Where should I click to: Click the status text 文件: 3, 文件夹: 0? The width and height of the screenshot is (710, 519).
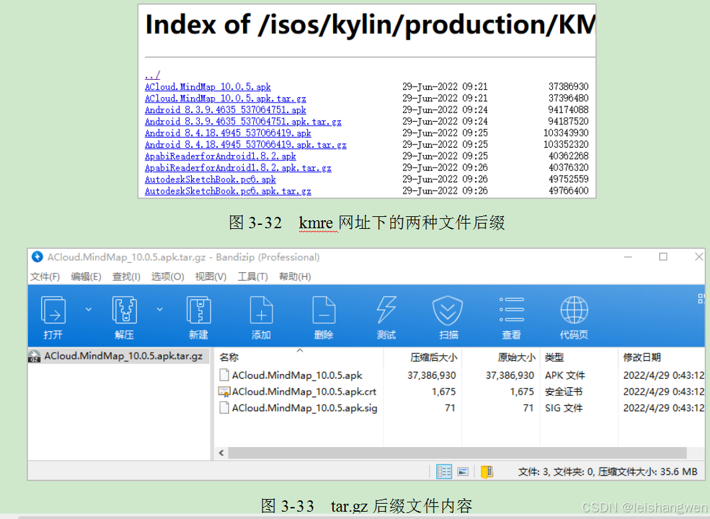click(x=557, y=472)
